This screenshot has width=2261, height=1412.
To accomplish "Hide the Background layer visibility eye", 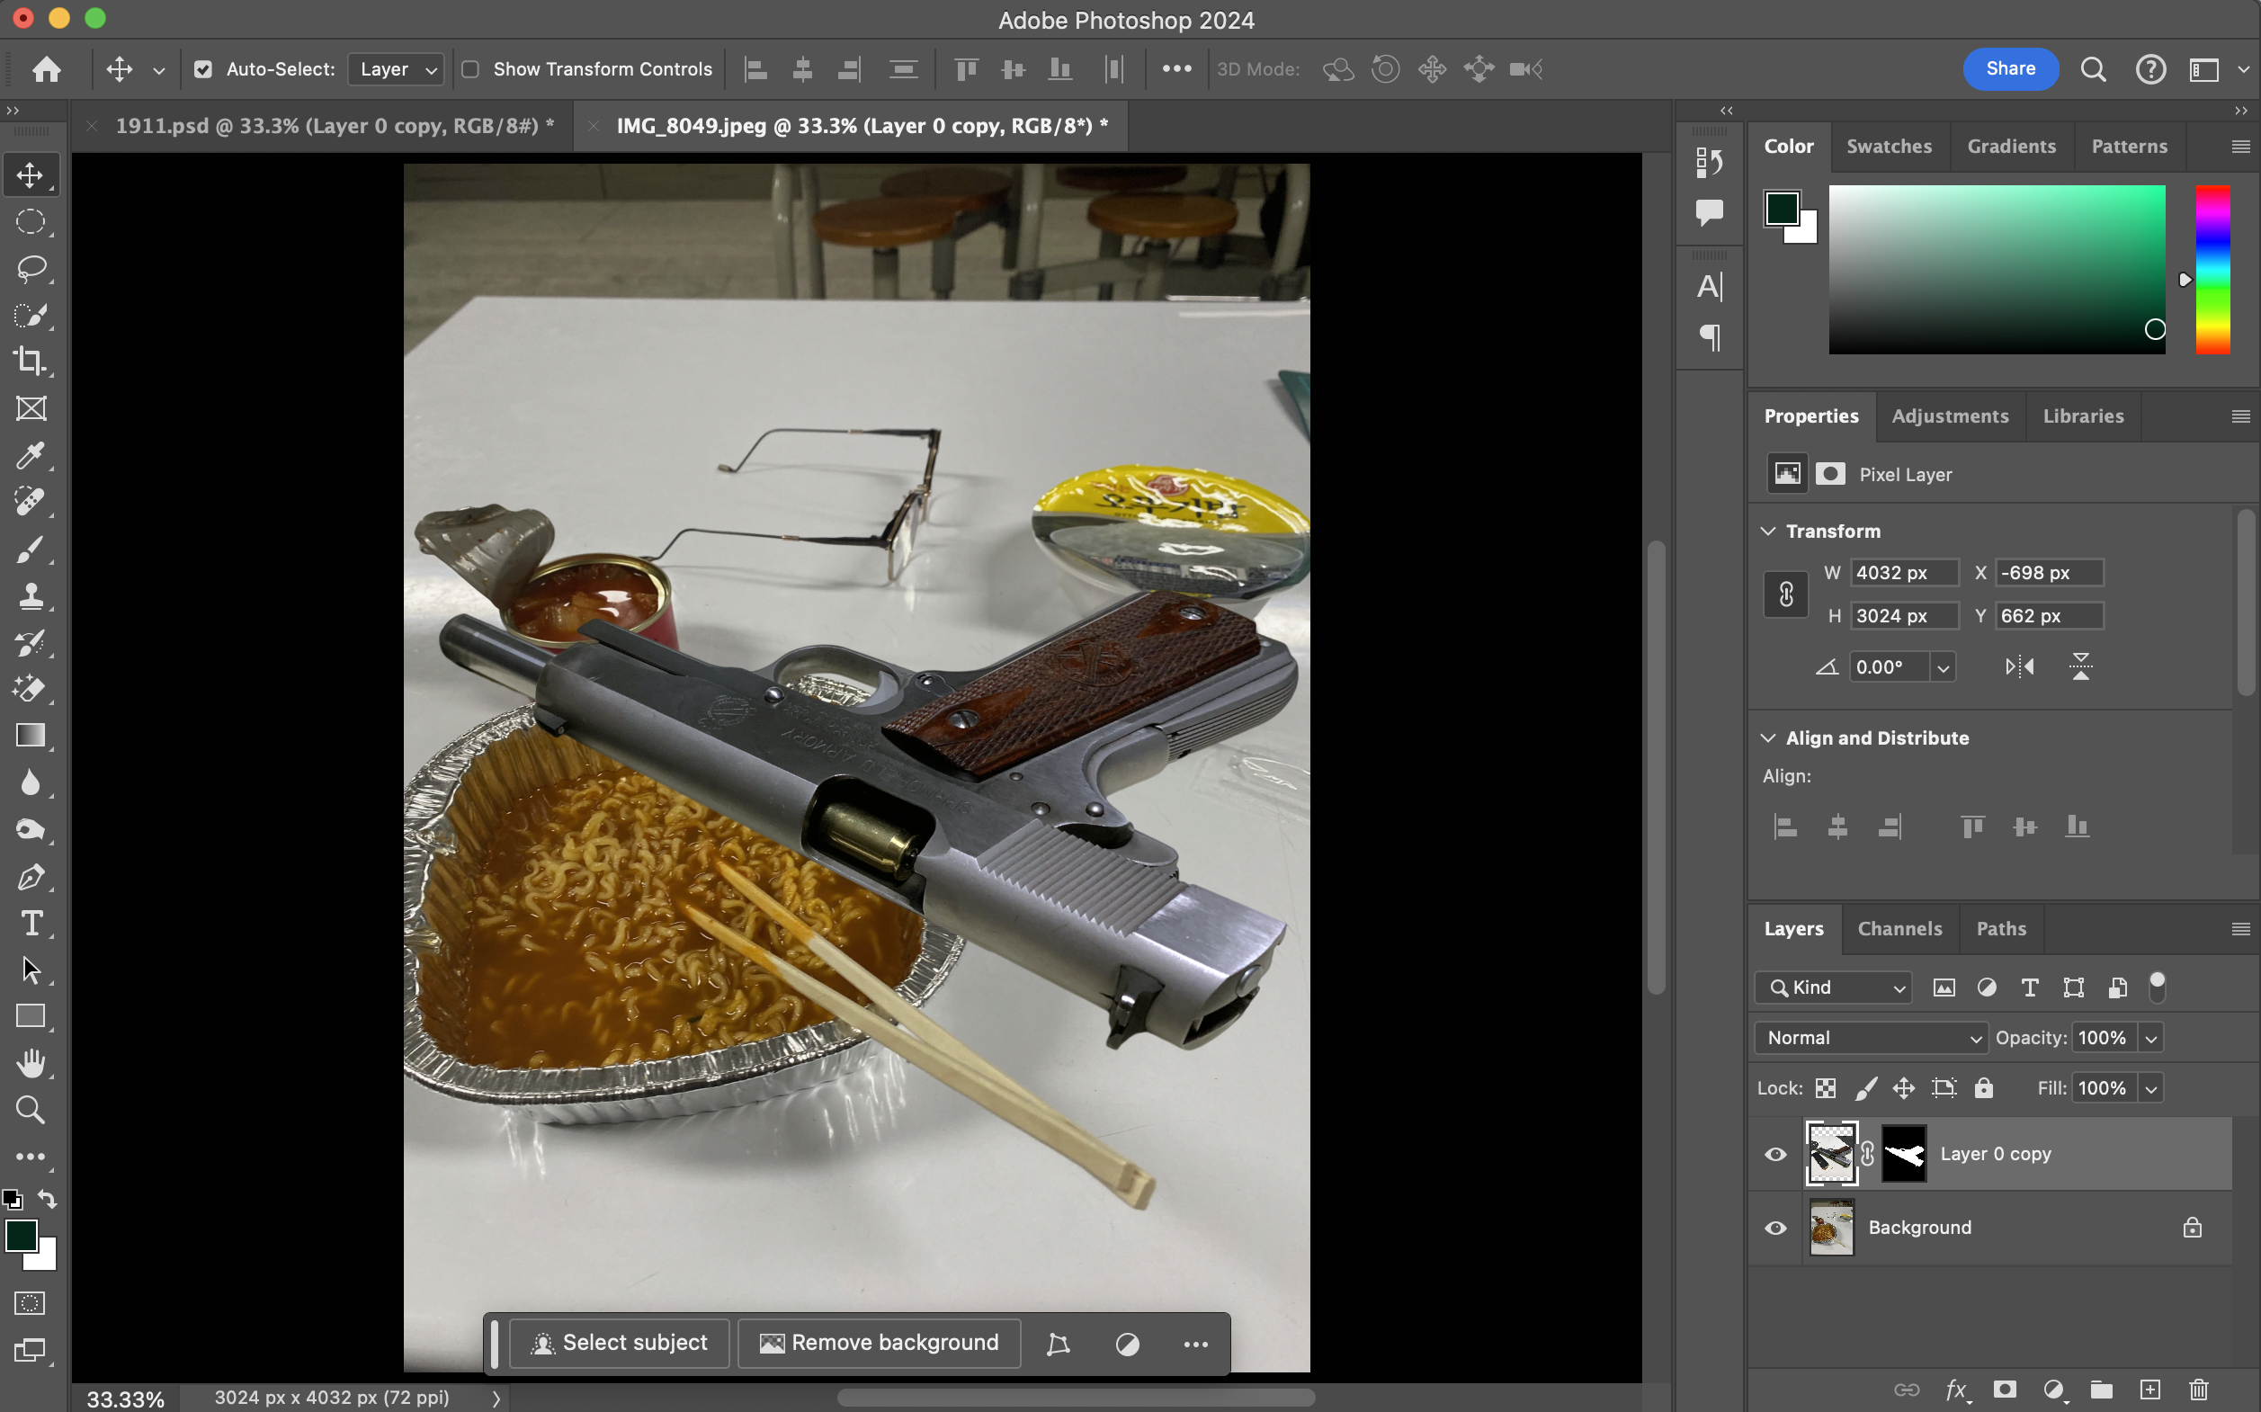I will coord(1775,1227).
